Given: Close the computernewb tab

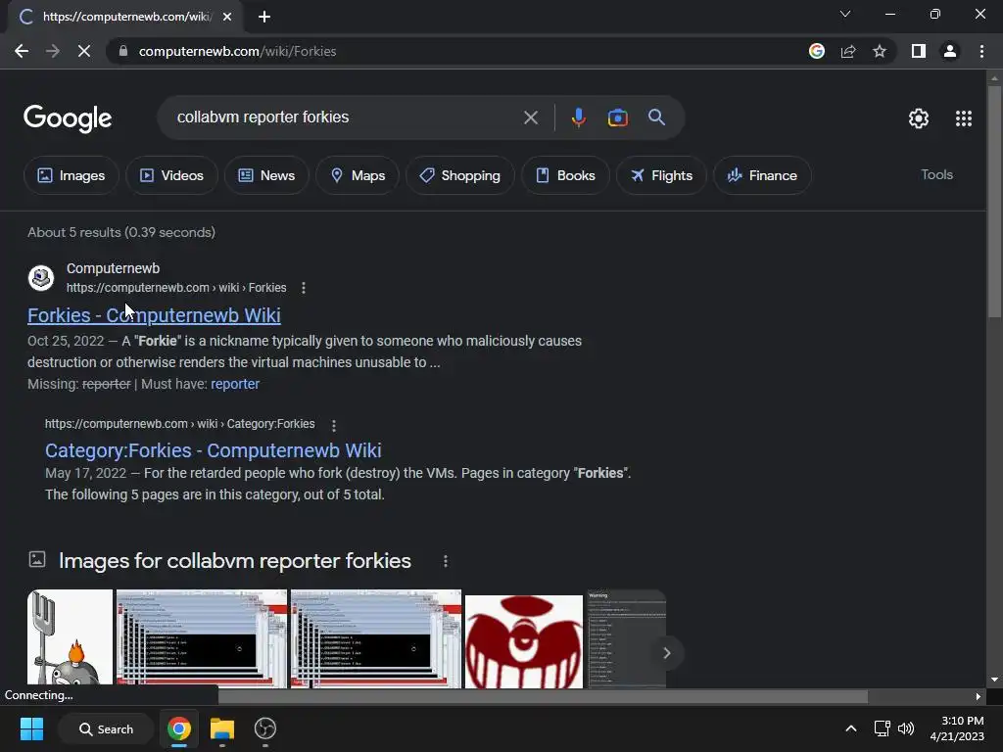Looking at the screenshot, I should coord(227,17).
